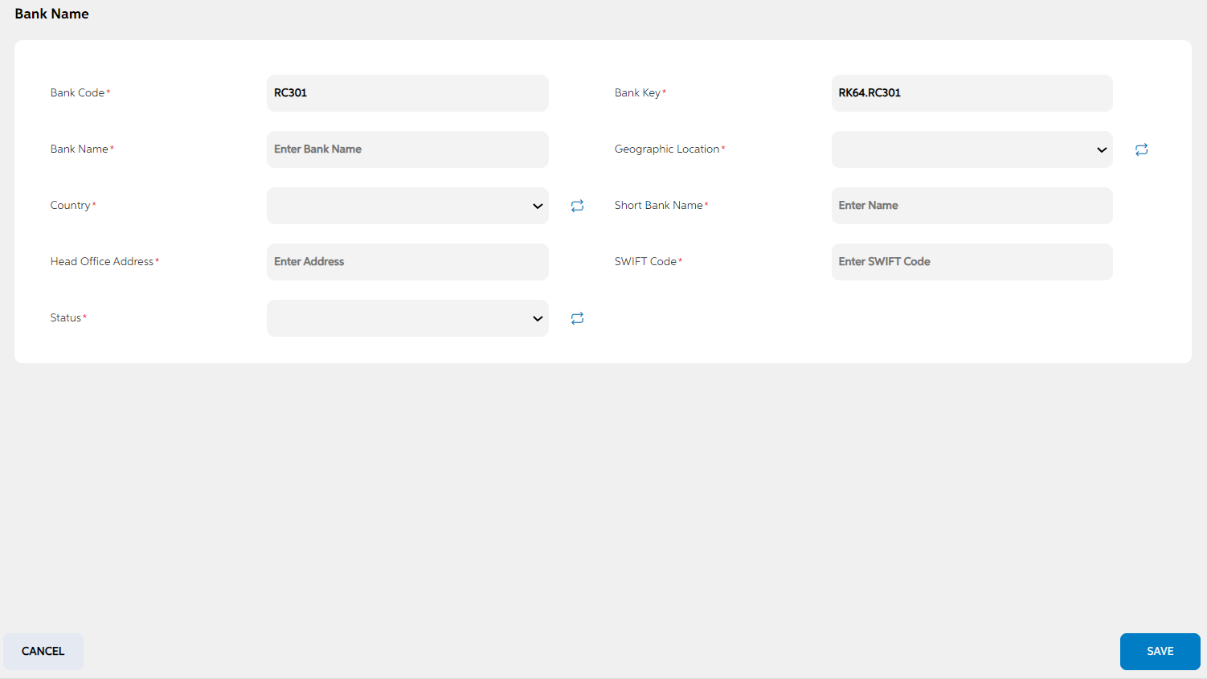Click the Head Office Address label
The width and height of the screenshot is (1207, 679).
101,261
